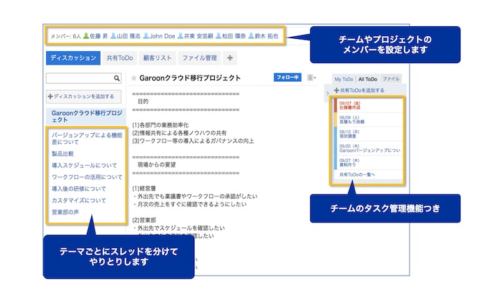487x300 pixels.
Task: Open 共有ToDoの一覧へ link
Action: click(357, 175)
